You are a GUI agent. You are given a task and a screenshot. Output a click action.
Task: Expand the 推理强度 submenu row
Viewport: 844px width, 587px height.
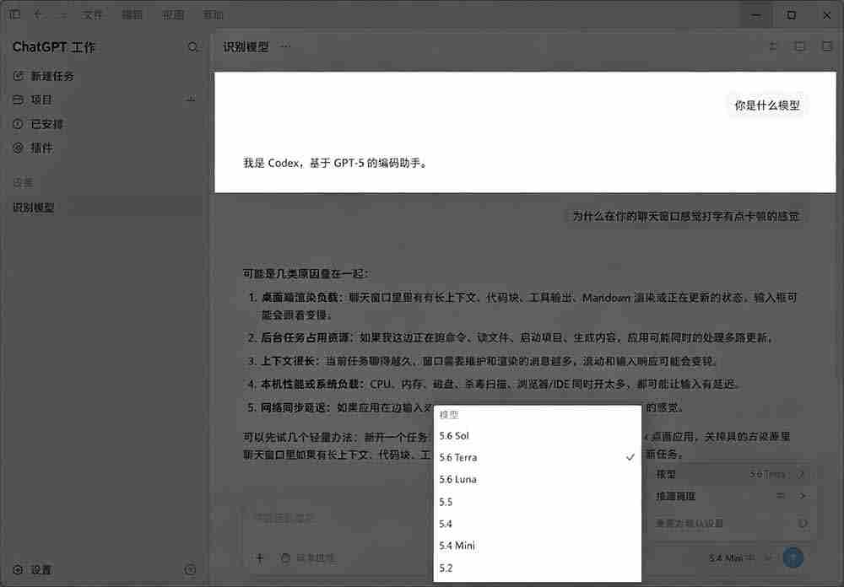[x=730, y=496]
